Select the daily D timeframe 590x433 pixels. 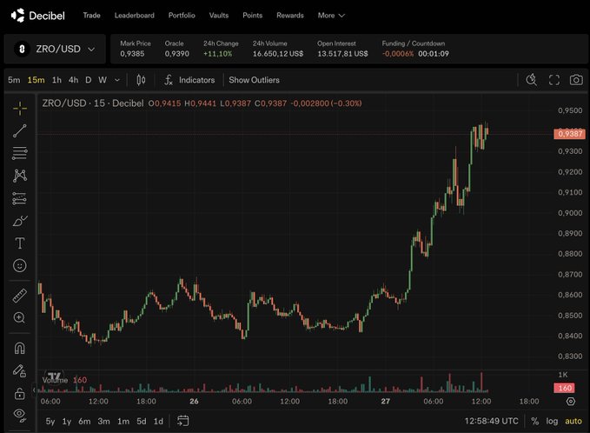(89, 80)
